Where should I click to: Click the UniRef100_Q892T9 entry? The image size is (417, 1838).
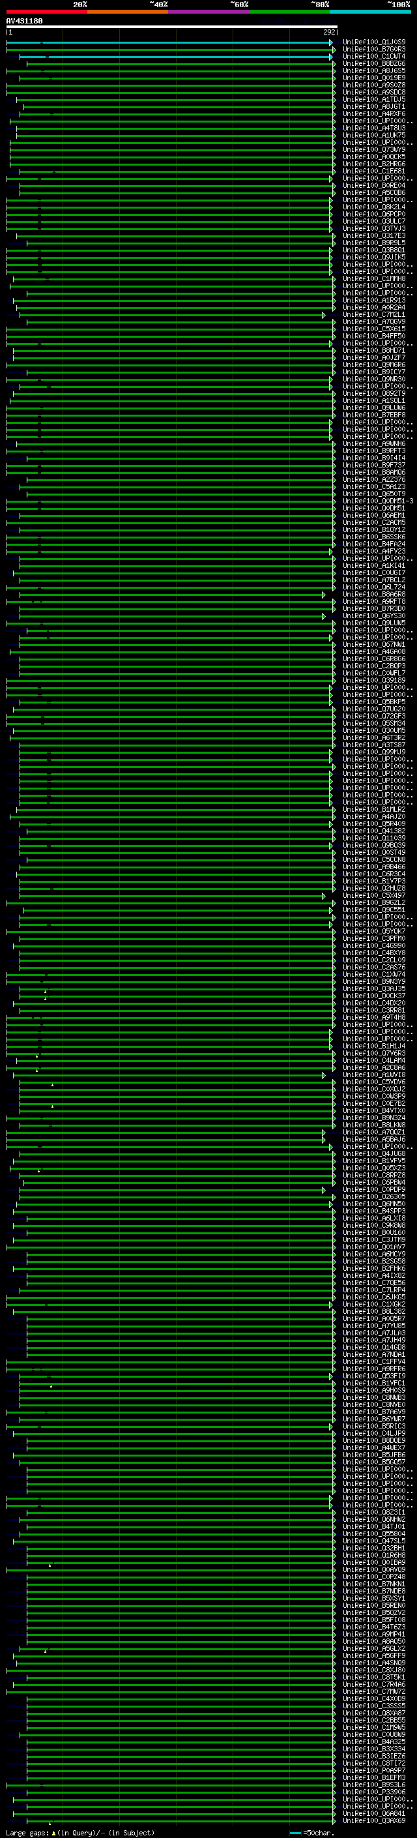374,393
